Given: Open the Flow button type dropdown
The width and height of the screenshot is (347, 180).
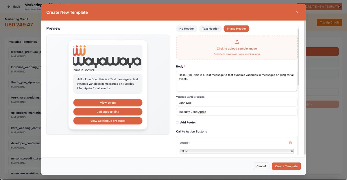Looking at the screenshot, I should coord(237,151).
